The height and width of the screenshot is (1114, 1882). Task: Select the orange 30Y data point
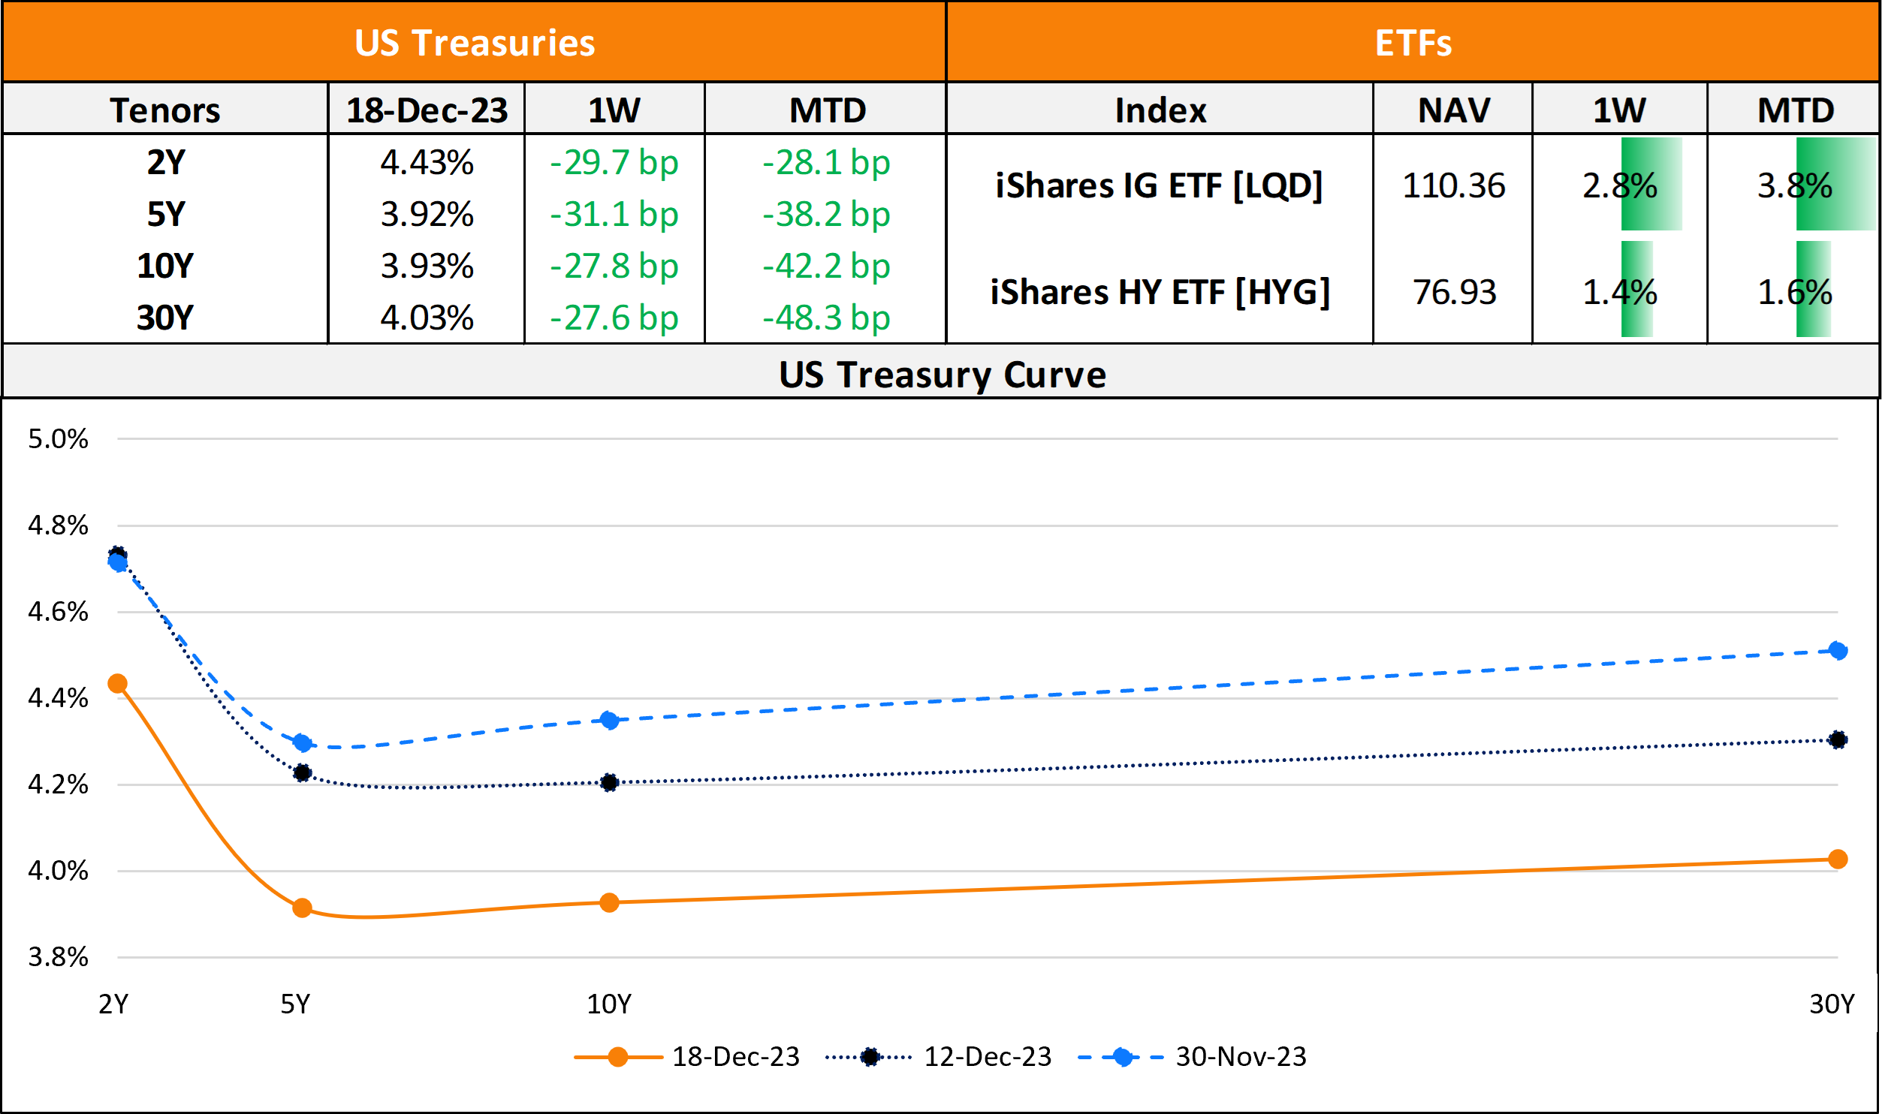click(1838, 859)
